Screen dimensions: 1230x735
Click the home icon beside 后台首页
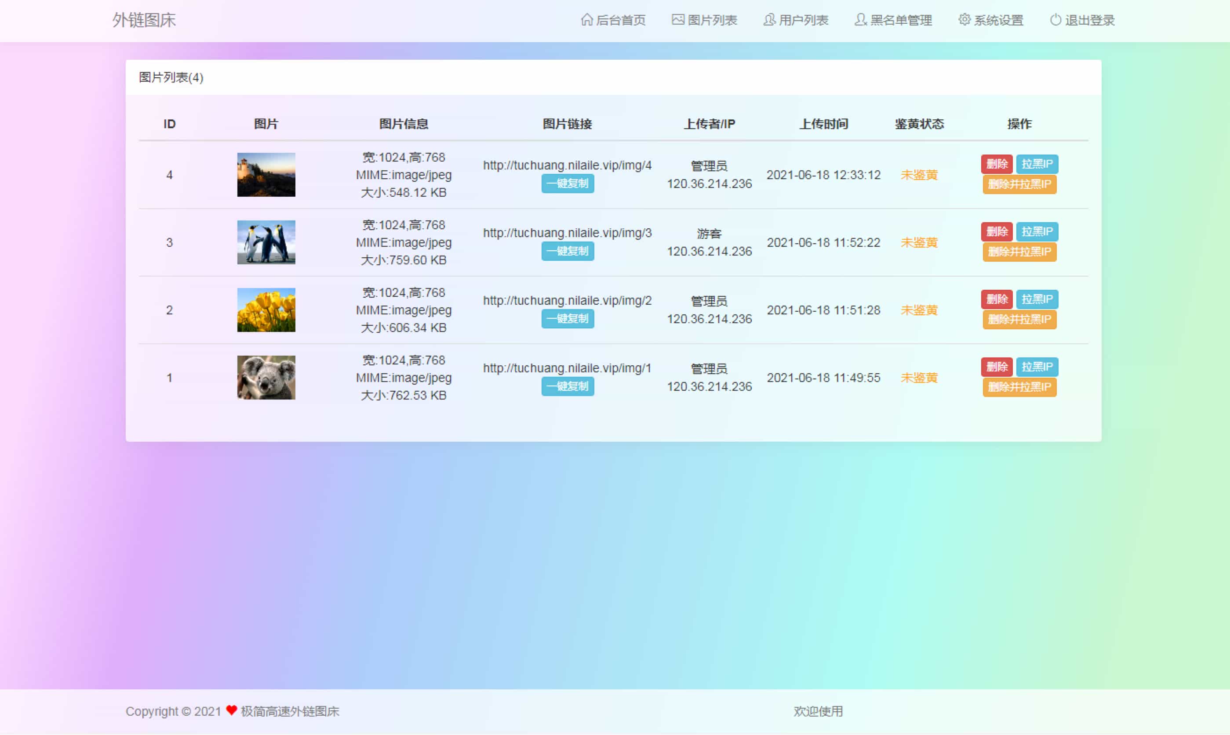tap(588, 20)
